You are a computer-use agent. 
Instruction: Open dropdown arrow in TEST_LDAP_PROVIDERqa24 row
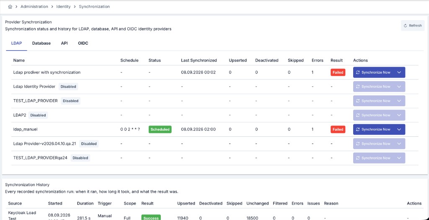pyautogui.click(x=399, y=158)
